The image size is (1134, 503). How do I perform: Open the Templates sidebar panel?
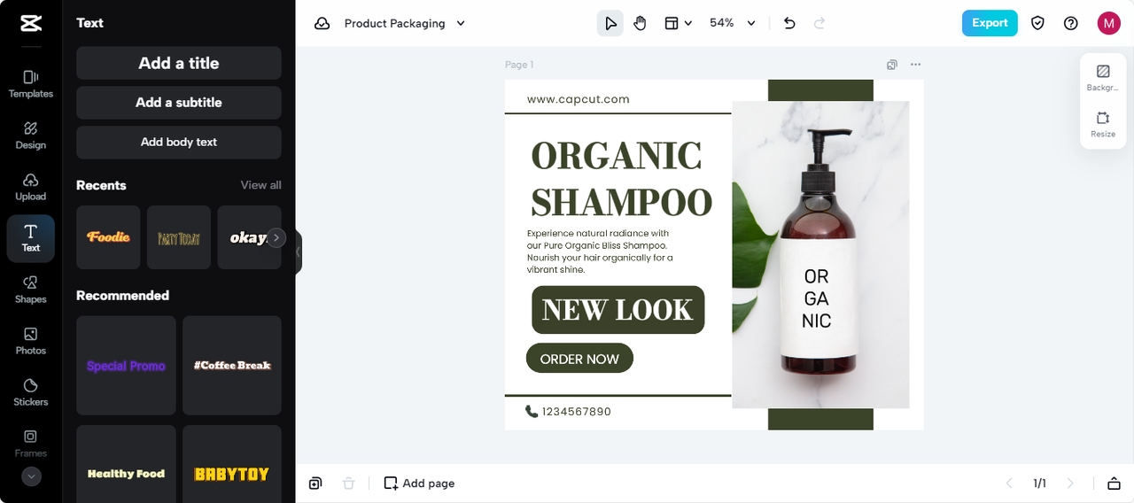click(x=31, y=84)
